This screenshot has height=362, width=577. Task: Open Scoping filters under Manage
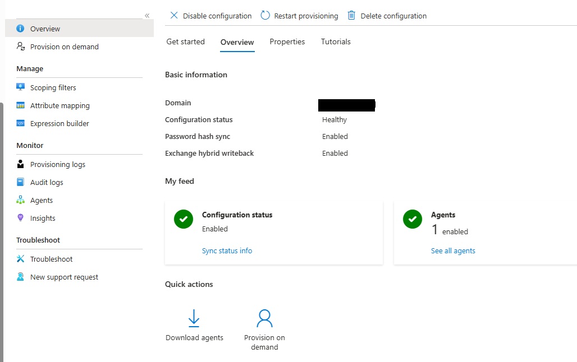click(x=53, y=87)
